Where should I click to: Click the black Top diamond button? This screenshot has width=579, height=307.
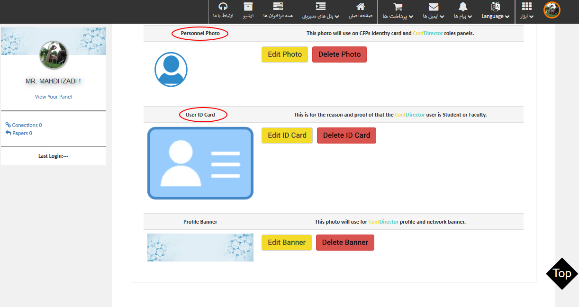[x=562, y=273]
